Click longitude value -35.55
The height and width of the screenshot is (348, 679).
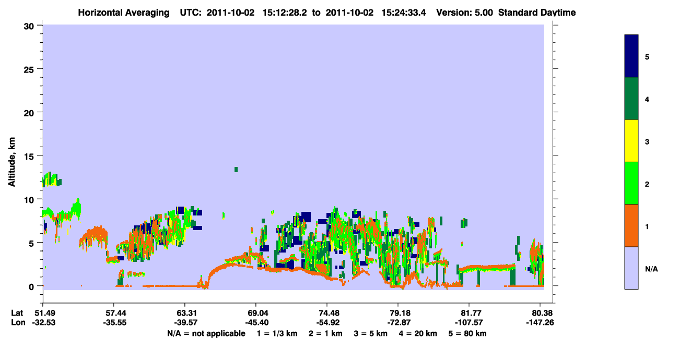(114, 322)
